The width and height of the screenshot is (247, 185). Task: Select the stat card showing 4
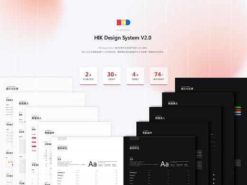135,76
